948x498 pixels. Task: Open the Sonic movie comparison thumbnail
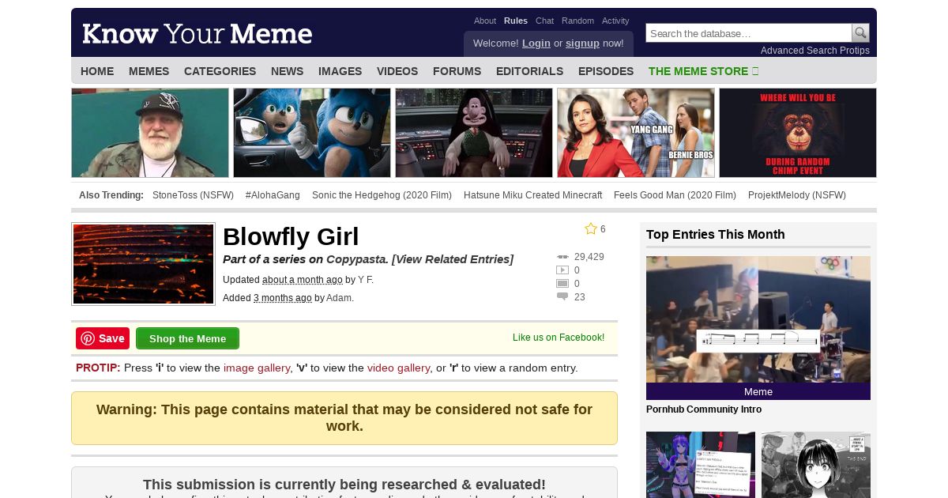click(312, 133)
